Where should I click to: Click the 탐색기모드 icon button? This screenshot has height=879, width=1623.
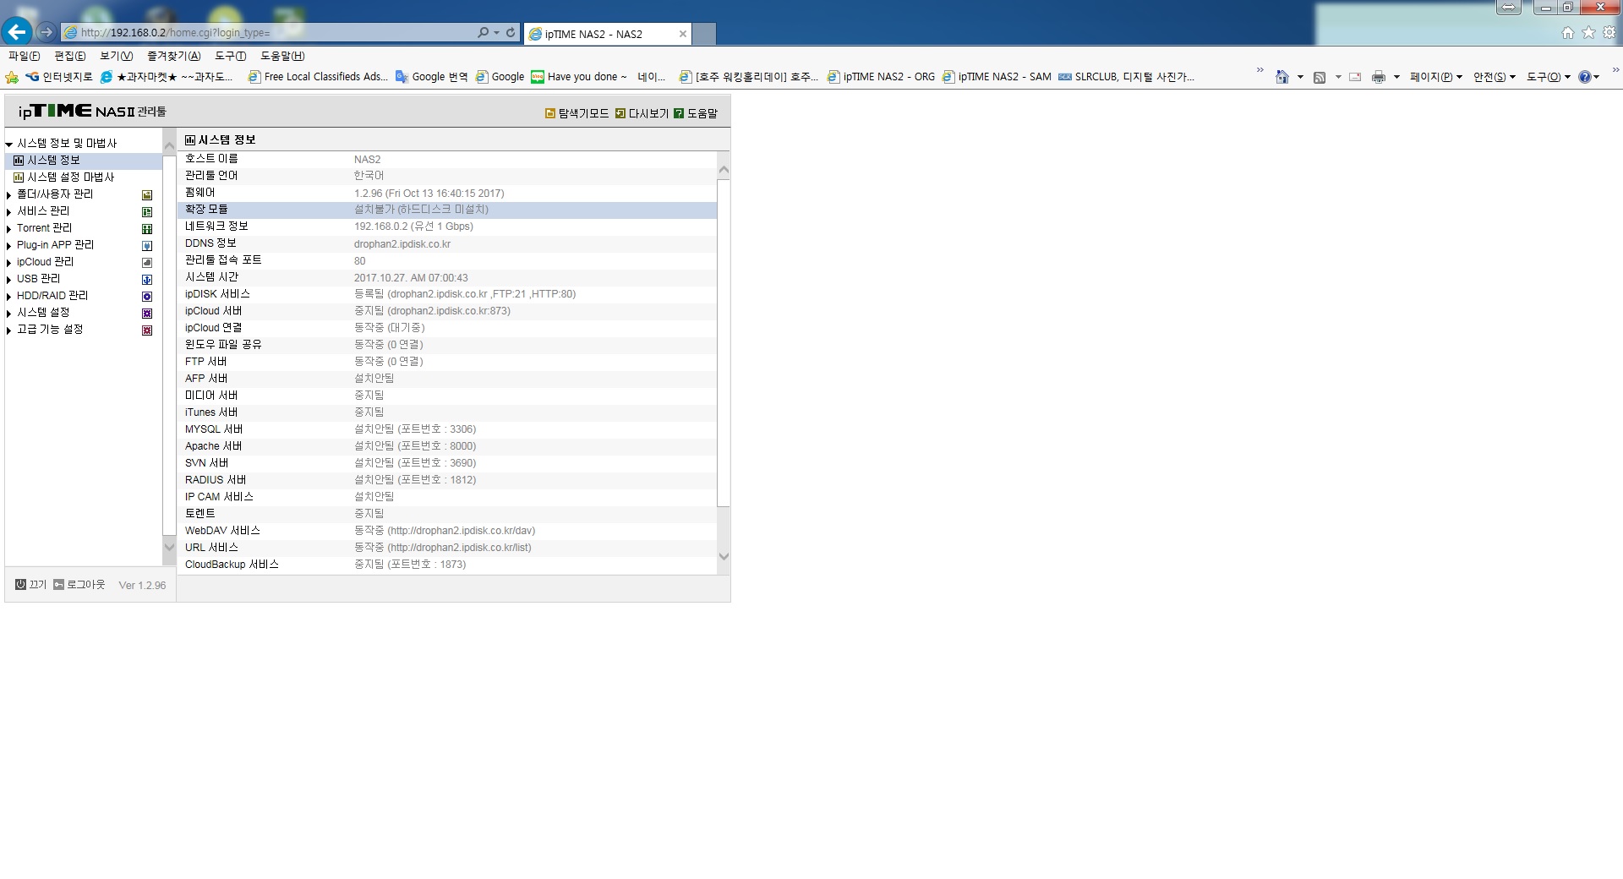[577, 113]
